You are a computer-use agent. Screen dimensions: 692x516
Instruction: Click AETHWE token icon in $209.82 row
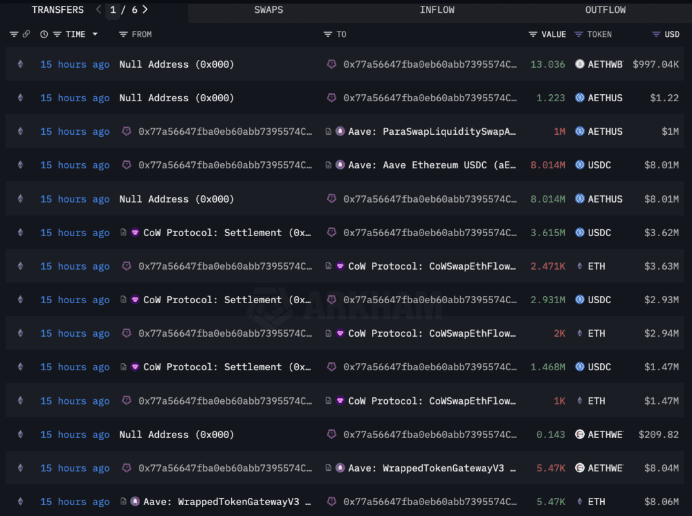coord(580,435)
